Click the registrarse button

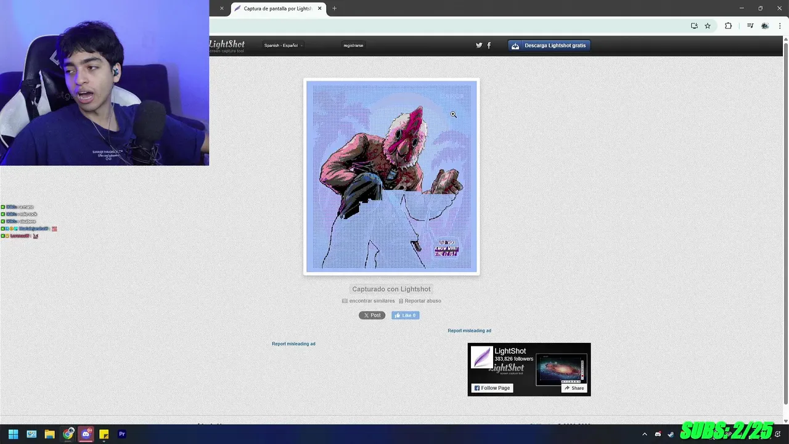click(x=353, y=45)
